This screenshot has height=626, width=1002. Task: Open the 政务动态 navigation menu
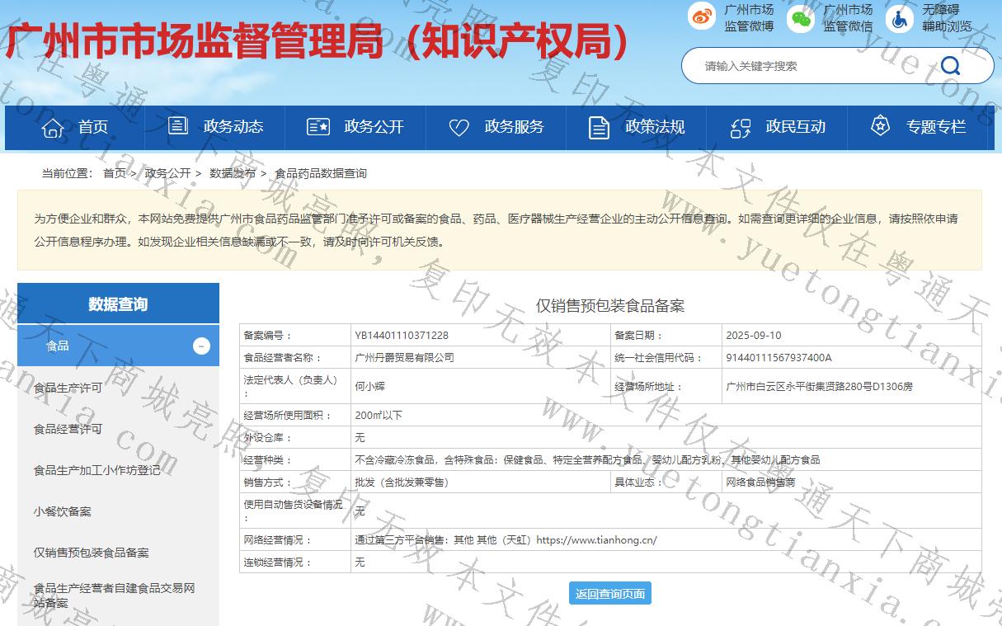[216, 127]
